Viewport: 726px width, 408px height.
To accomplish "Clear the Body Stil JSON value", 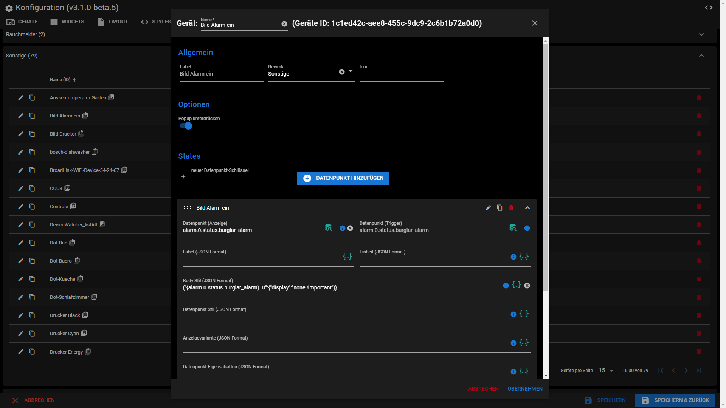I will (527, 286).
